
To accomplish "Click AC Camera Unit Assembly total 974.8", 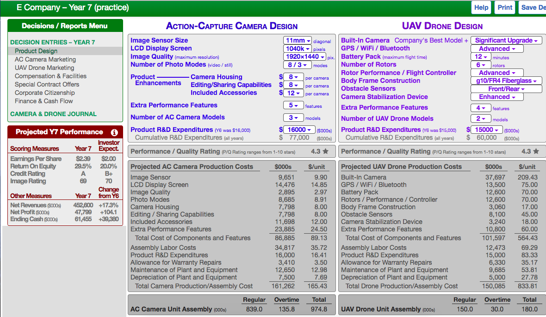I will point(319,309).
